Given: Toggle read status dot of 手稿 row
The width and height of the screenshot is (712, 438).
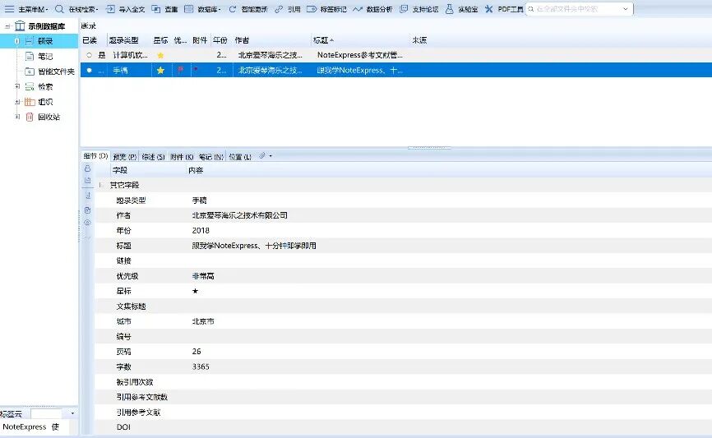Looking at the screenshot, I should [89, 71].
